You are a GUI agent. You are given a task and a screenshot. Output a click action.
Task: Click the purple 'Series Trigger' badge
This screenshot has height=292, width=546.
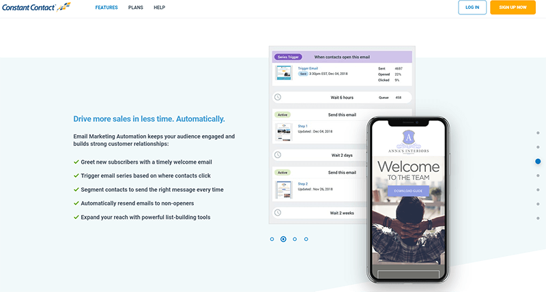288,57
